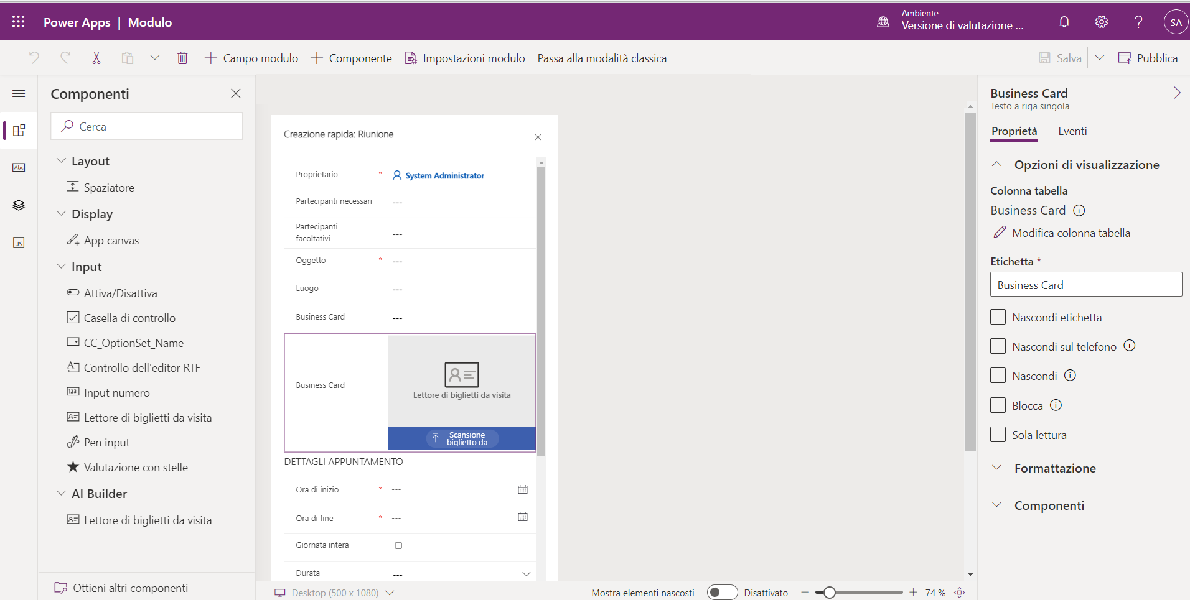This screenshot has width=1190, height=600.
Task: Collapse the Input group
Action: point(61,266)
